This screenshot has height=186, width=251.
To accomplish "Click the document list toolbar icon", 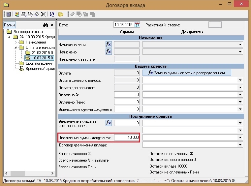I will tap(9, 14).
